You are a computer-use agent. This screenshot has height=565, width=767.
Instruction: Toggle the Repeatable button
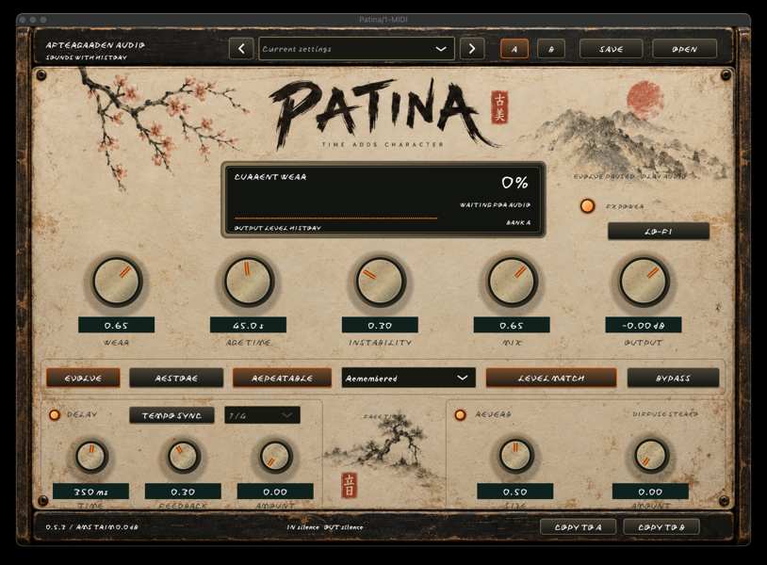click(x=283, y=378)
